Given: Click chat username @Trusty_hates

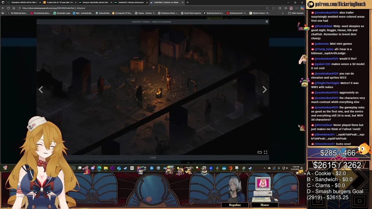Looking at the screenshot, I should click(x=324, y=49).
